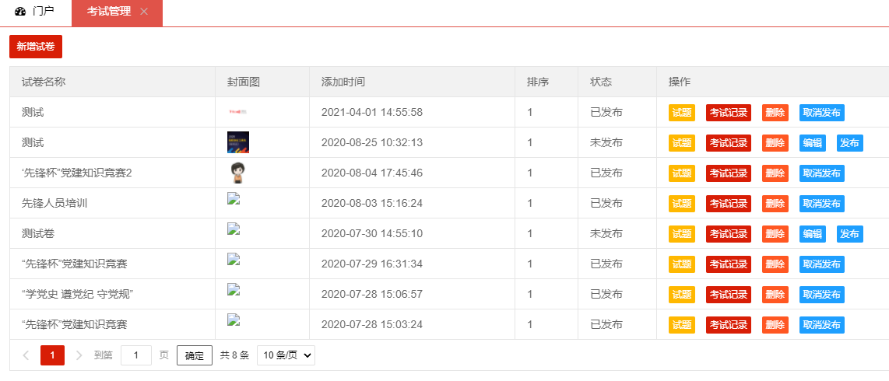Screen dimensions: 889x381
Task: Click the page number input field
Action: (136, 355)
